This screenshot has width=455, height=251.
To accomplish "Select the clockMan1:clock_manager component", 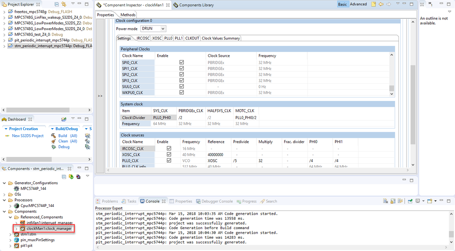I will tap(49, 228).
